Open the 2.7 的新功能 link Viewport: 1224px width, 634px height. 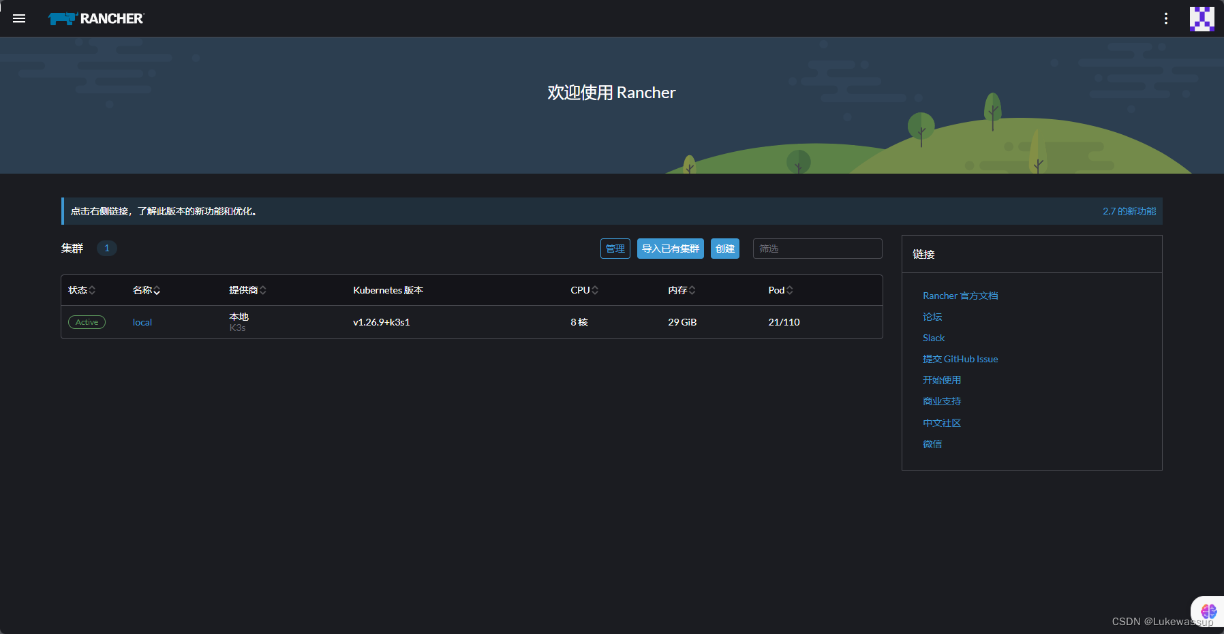point(1129,211)
